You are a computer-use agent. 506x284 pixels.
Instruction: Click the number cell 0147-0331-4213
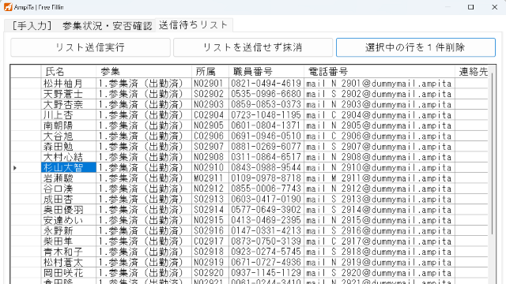point(266,230)
